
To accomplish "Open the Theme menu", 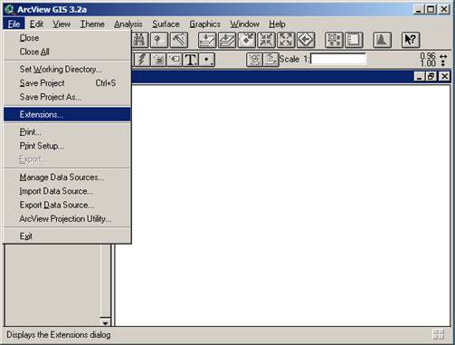I will click(x=92, y=24).
